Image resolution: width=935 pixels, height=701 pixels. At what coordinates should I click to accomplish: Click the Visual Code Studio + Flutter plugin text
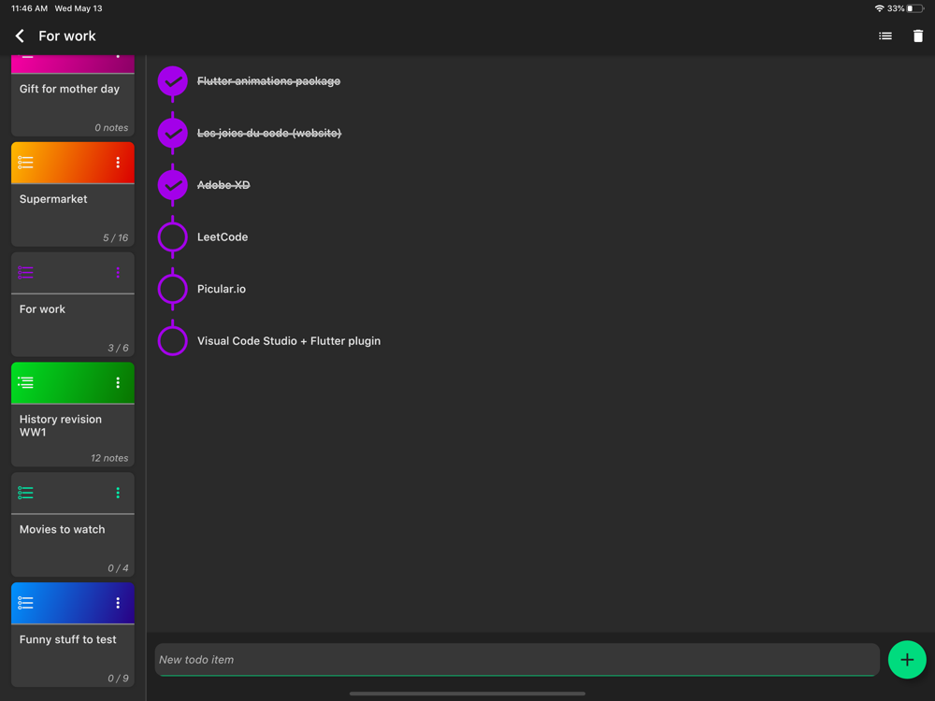[289, 341]
